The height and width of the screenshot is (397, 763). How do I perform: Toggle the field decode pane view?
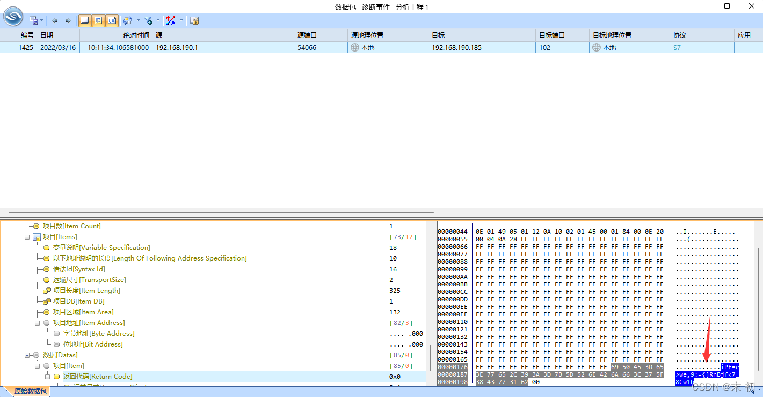[98, 20]
